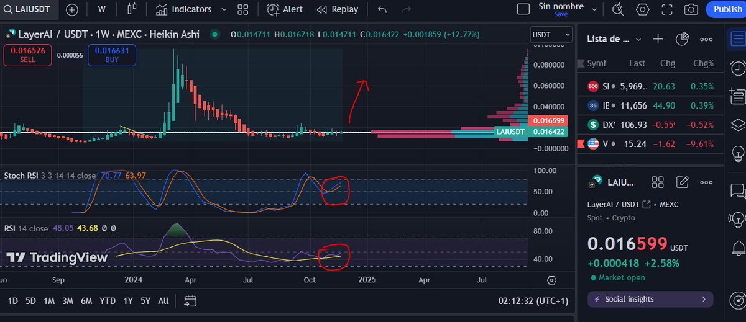Undo the last chart action
Screen dimensions: 746x322
point(382,9)
